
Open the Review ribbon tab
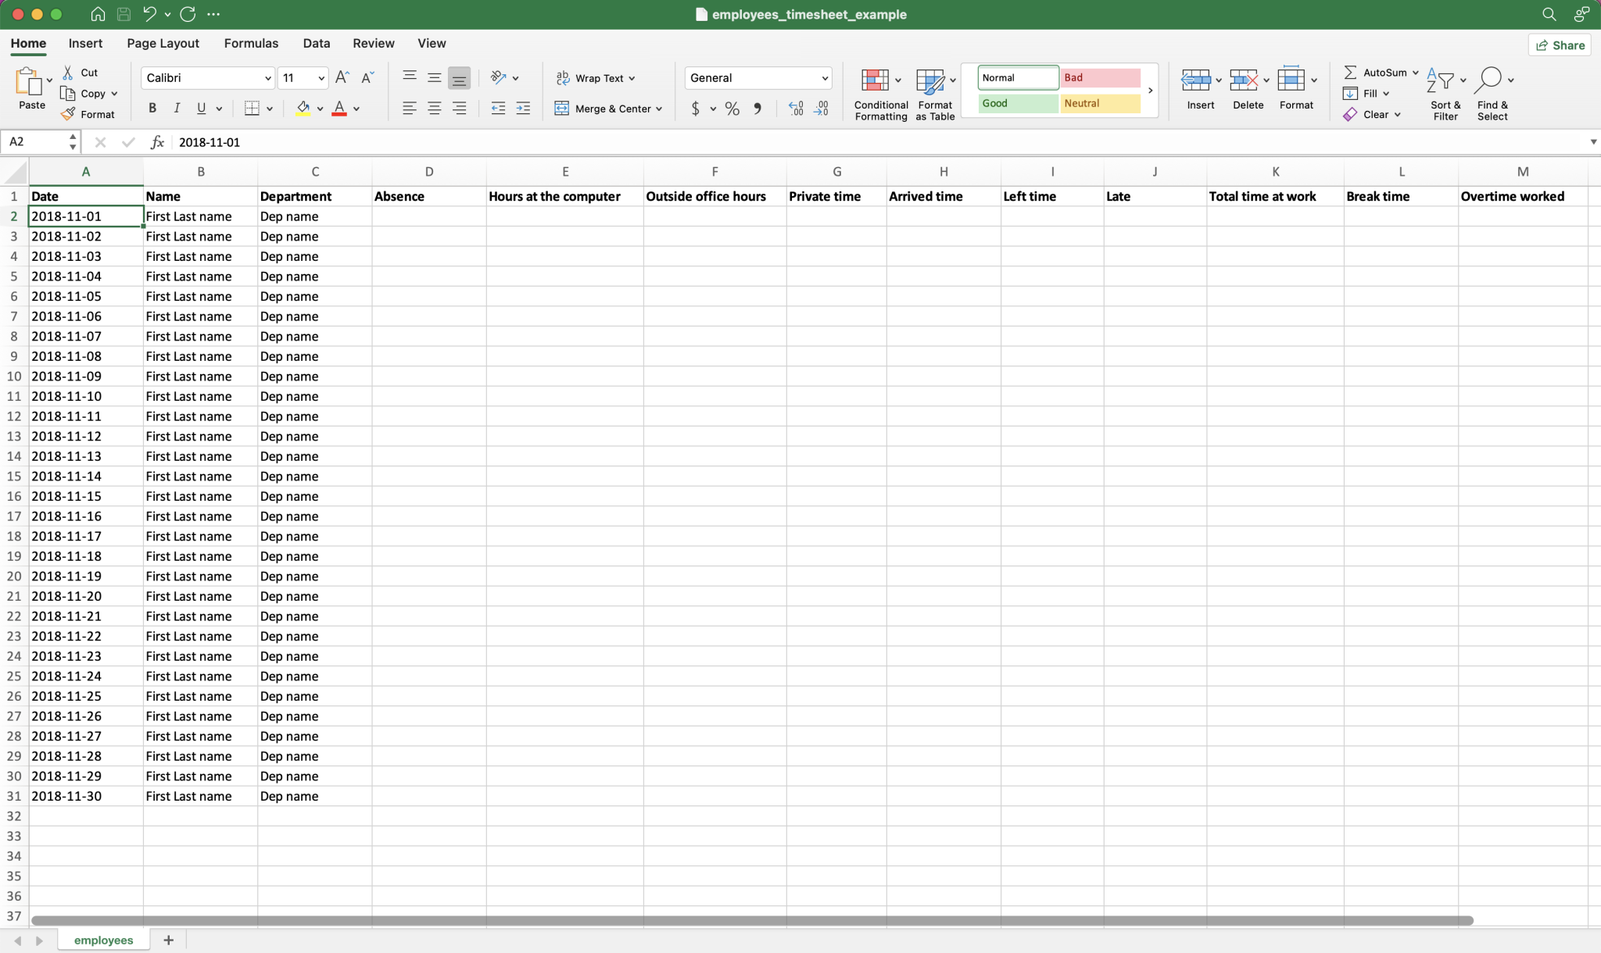pos(373,43)
